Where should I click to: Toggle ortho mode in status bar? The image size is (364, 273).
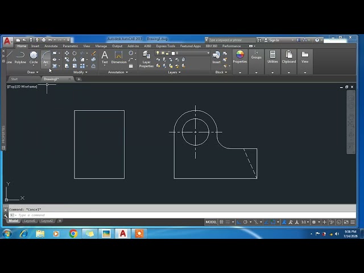point(238,222)
